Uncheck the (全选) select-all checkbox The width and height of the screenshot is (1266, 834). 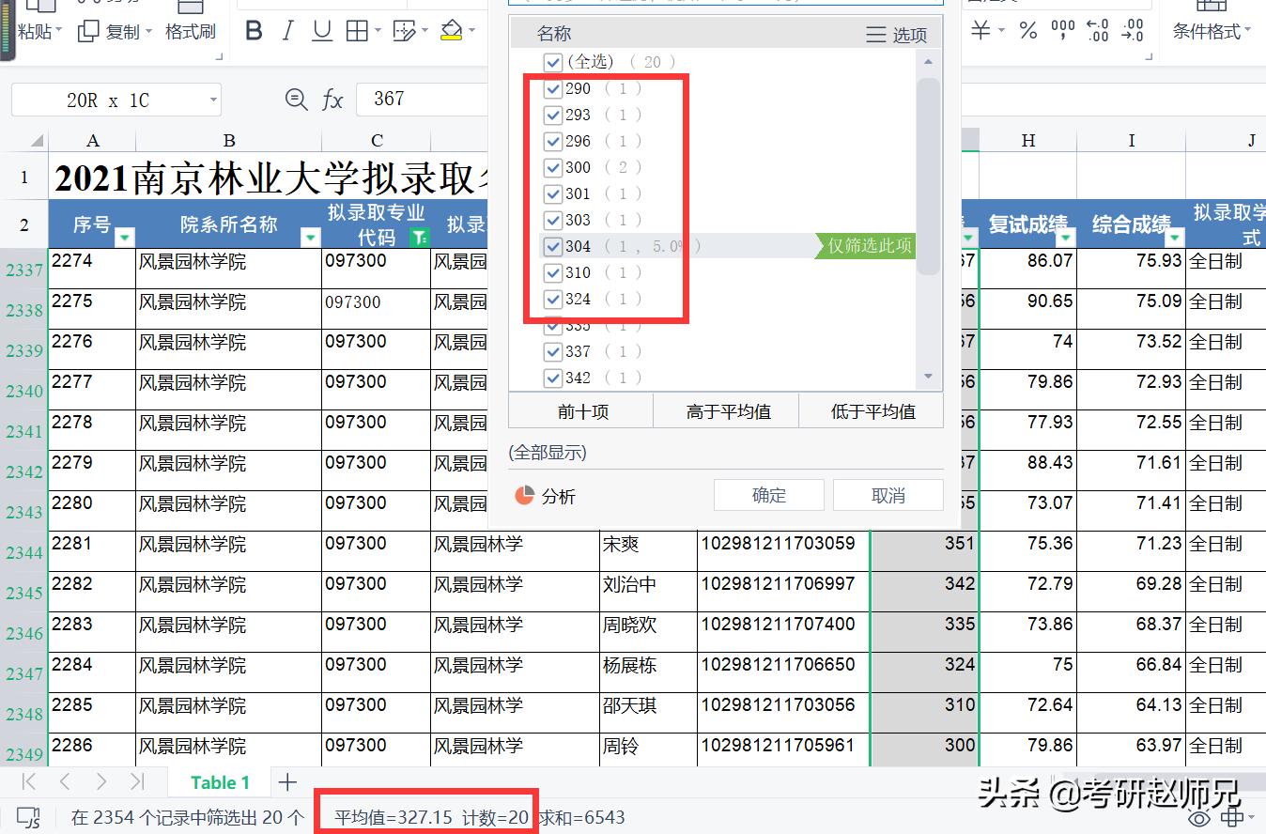[x=553, y=62]
